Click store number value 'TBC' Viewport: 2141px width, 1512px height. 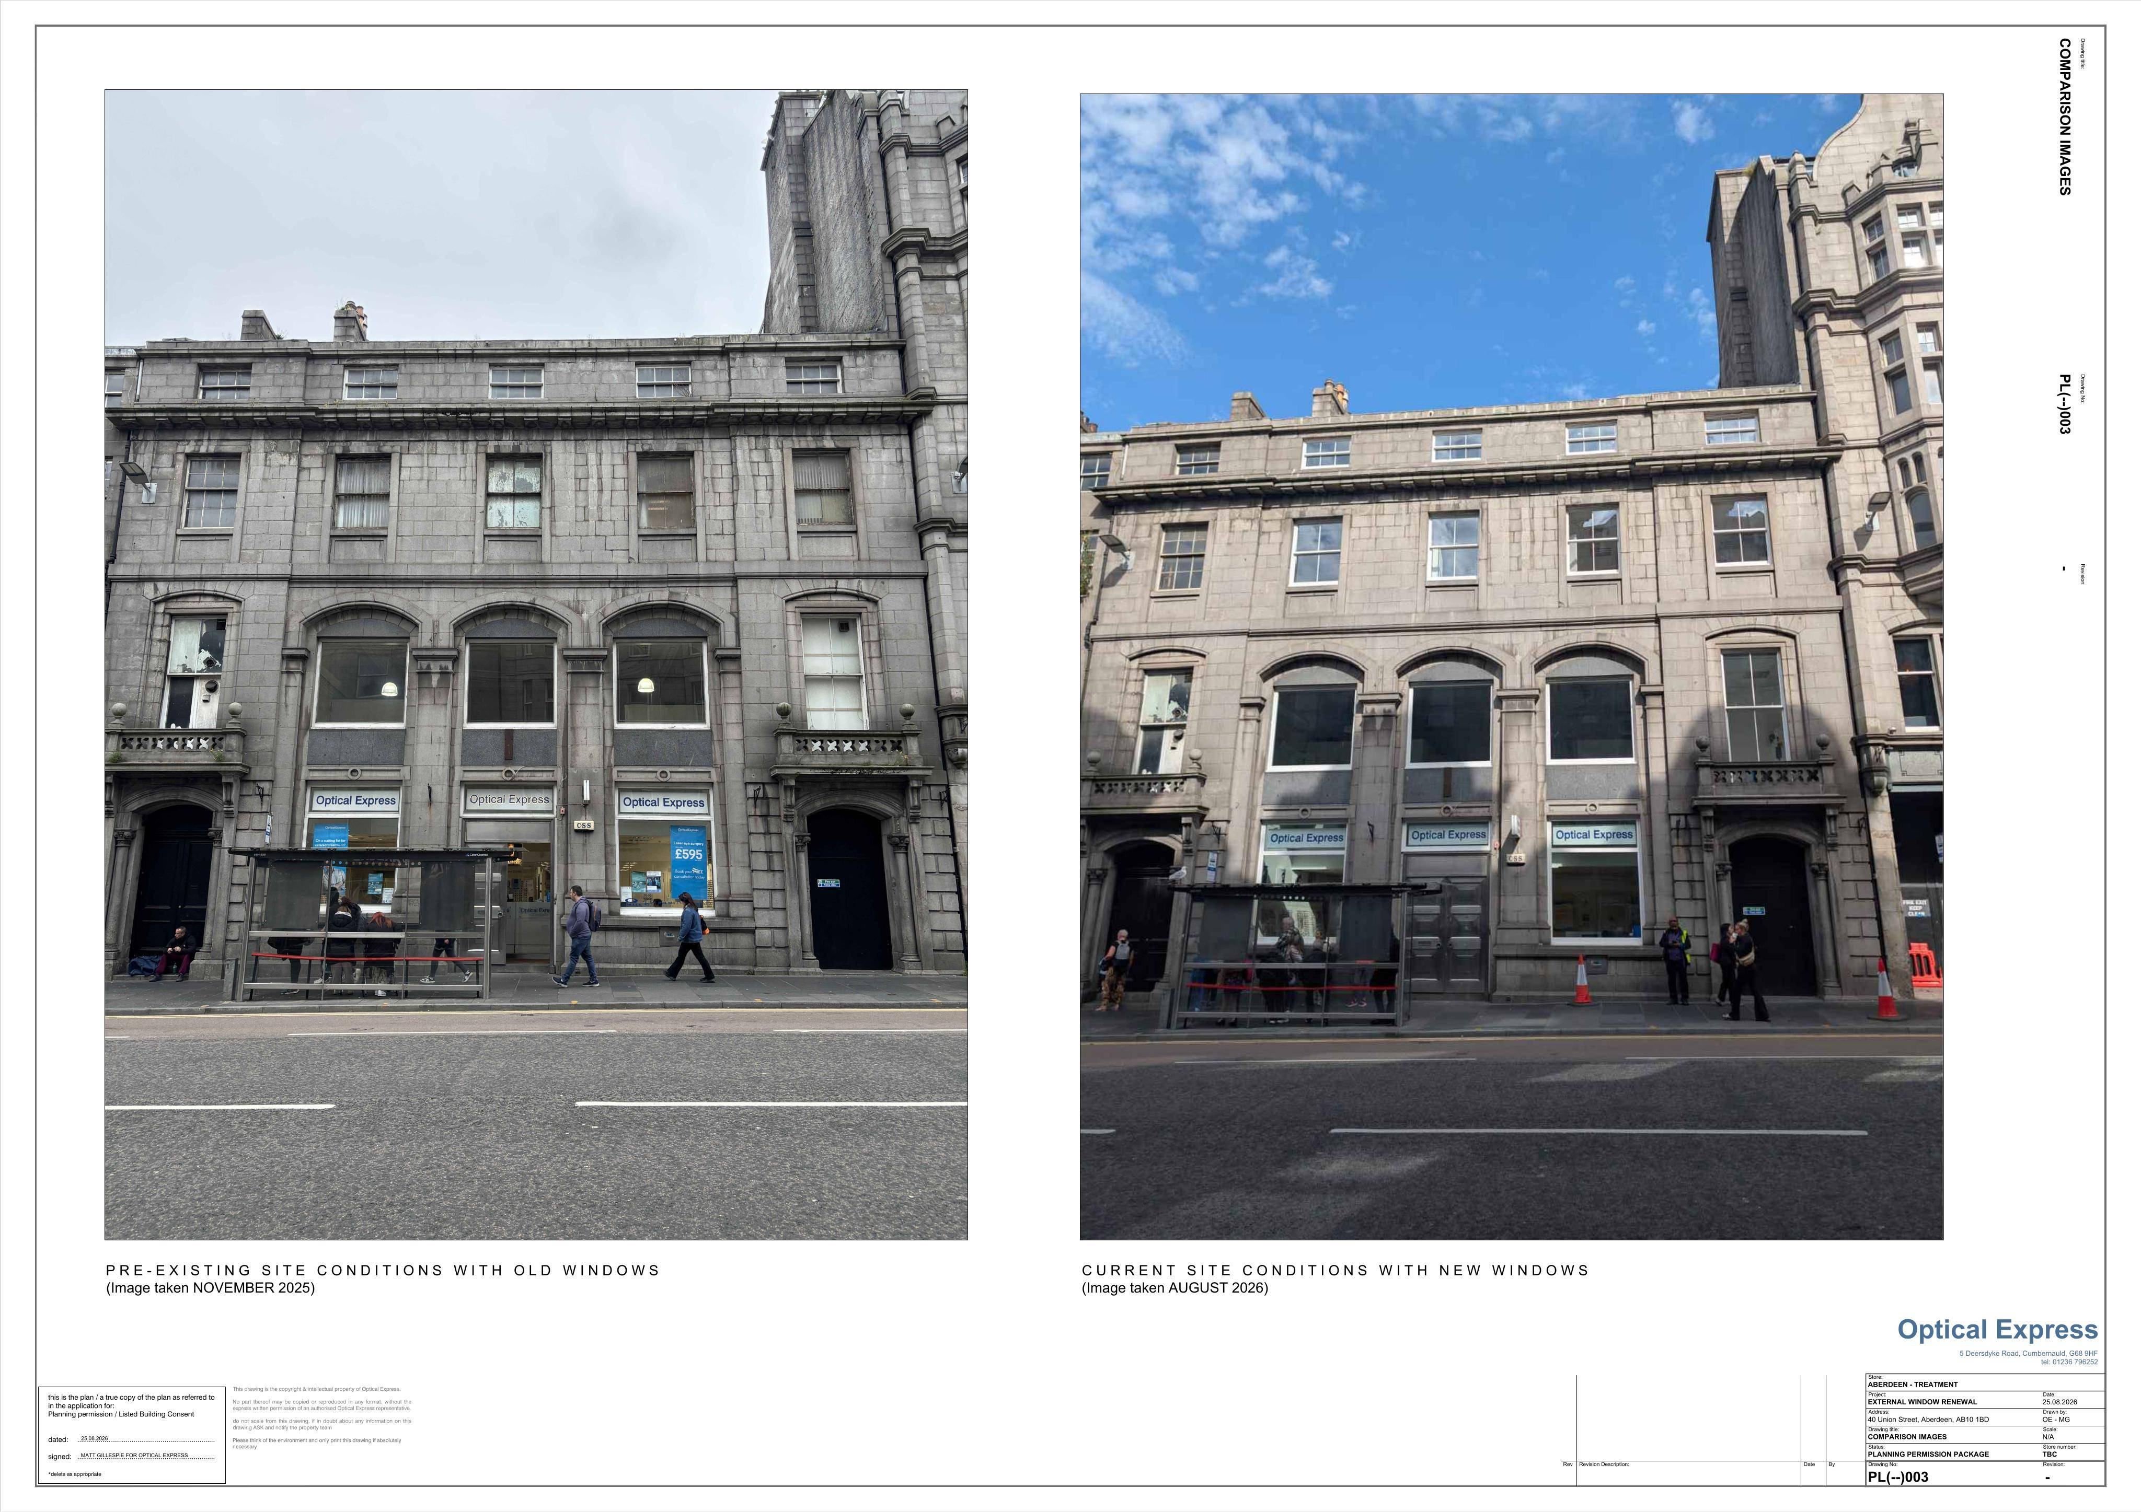pos(2048,1454)
